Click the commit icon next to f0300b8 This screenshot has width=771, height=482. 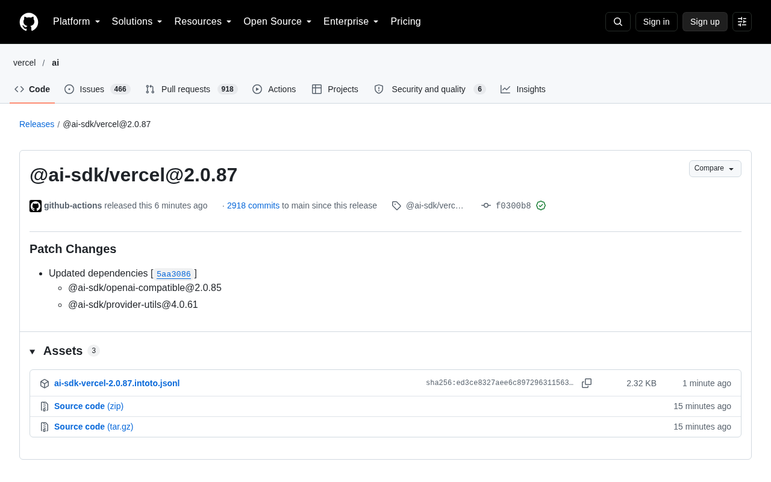[x=486, y=205]
